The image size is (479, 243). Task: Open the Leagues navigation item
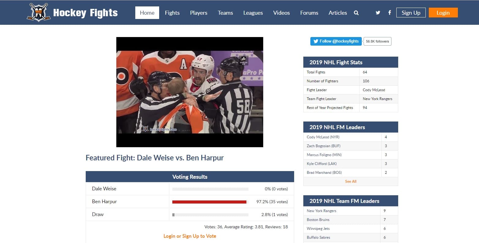tap(253, 13)
